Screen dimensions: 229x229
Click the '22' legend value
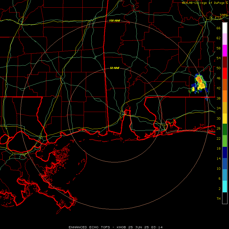(219, 139)
